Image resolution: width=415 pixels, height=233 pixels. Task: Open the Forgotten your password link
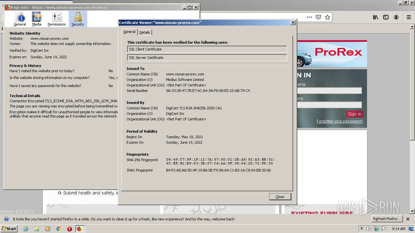click(x=340, y=121)
